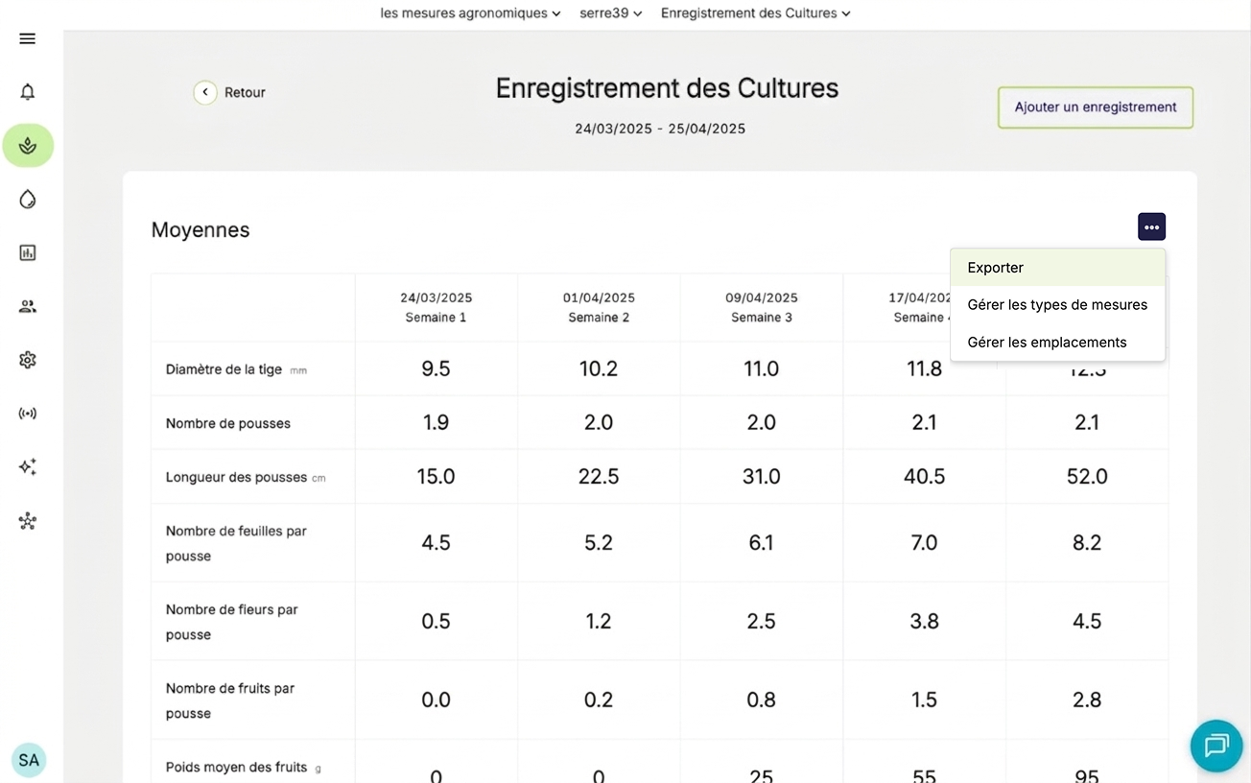1251x783 pixels.
Task: Click shoot length value 31.0
Action: (x=762, y=477)
